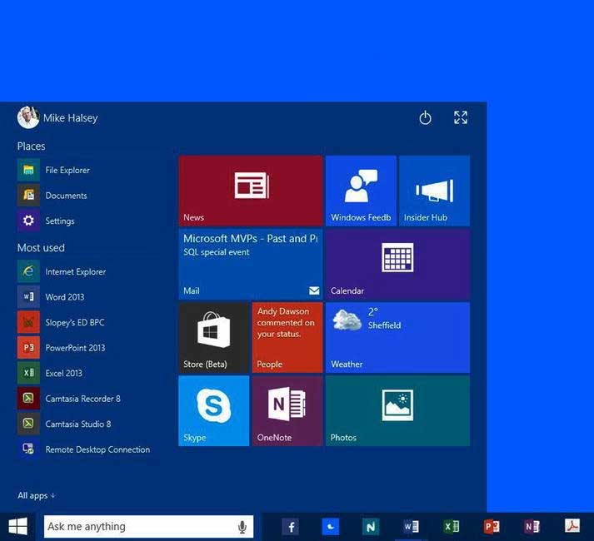Screen dimensions: 594x541
Task: Open the Calendar tile
Action: click(x=397, y=264)
